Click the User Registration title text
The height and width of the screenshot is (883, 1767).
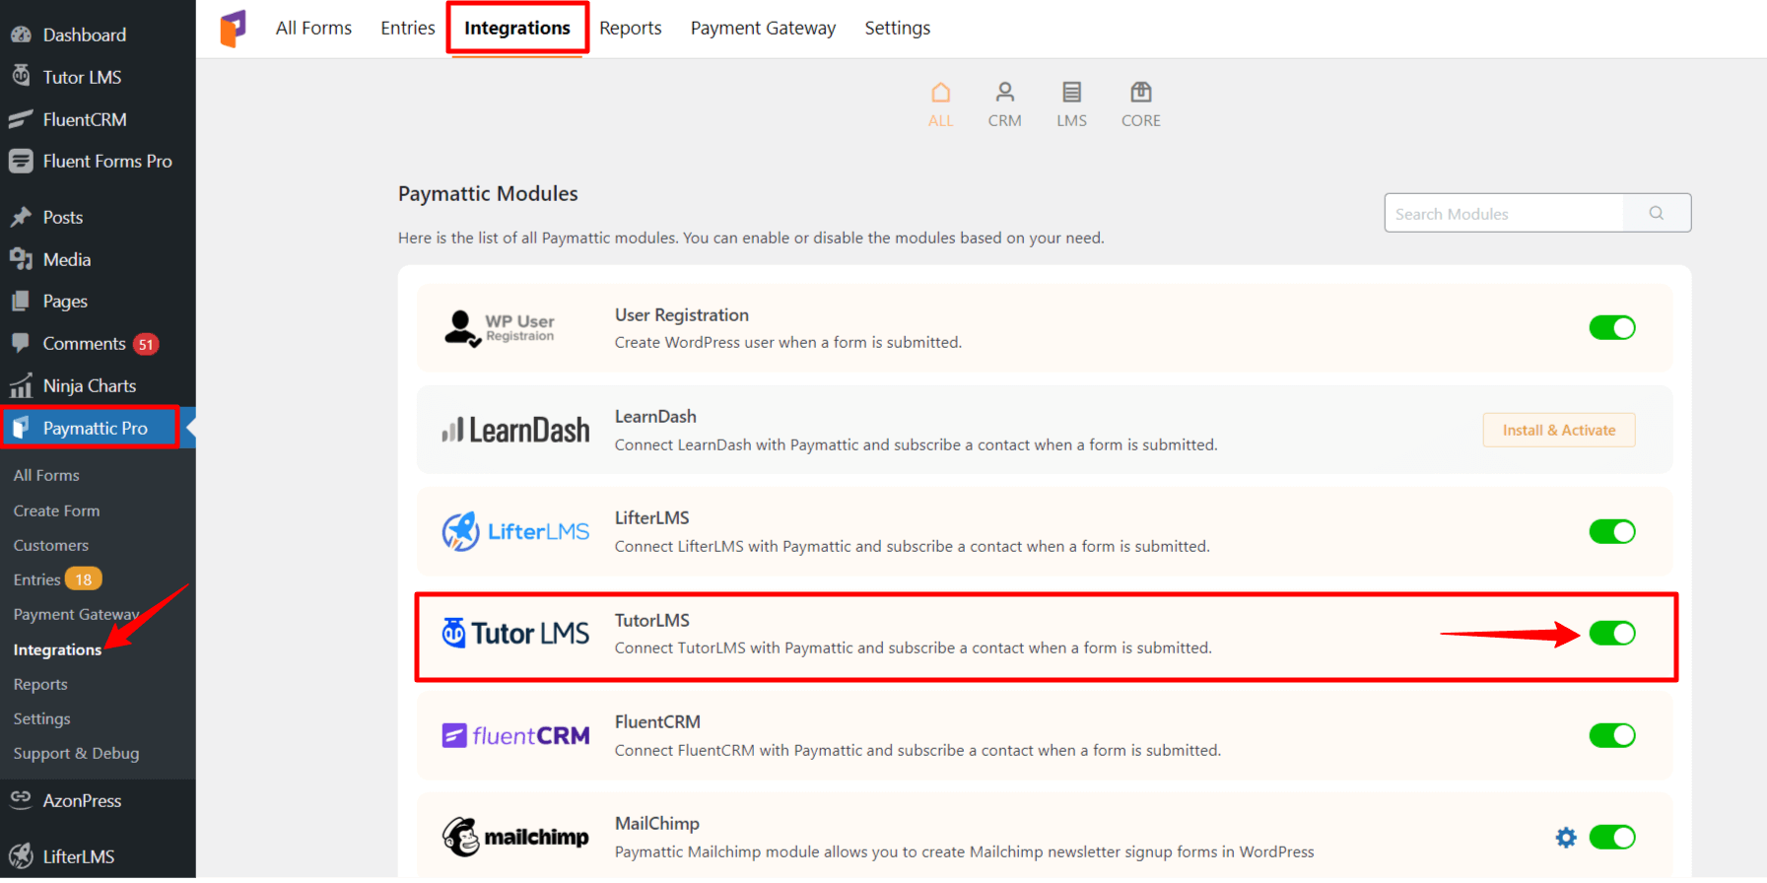click(682, 314)
